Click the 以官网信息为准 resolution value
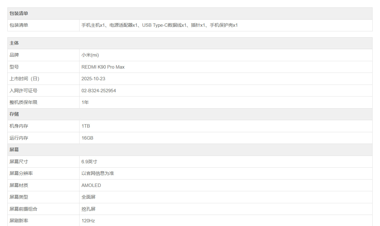Image resolution: width=380 pixels, height=226 pixels. pos(98,173)
